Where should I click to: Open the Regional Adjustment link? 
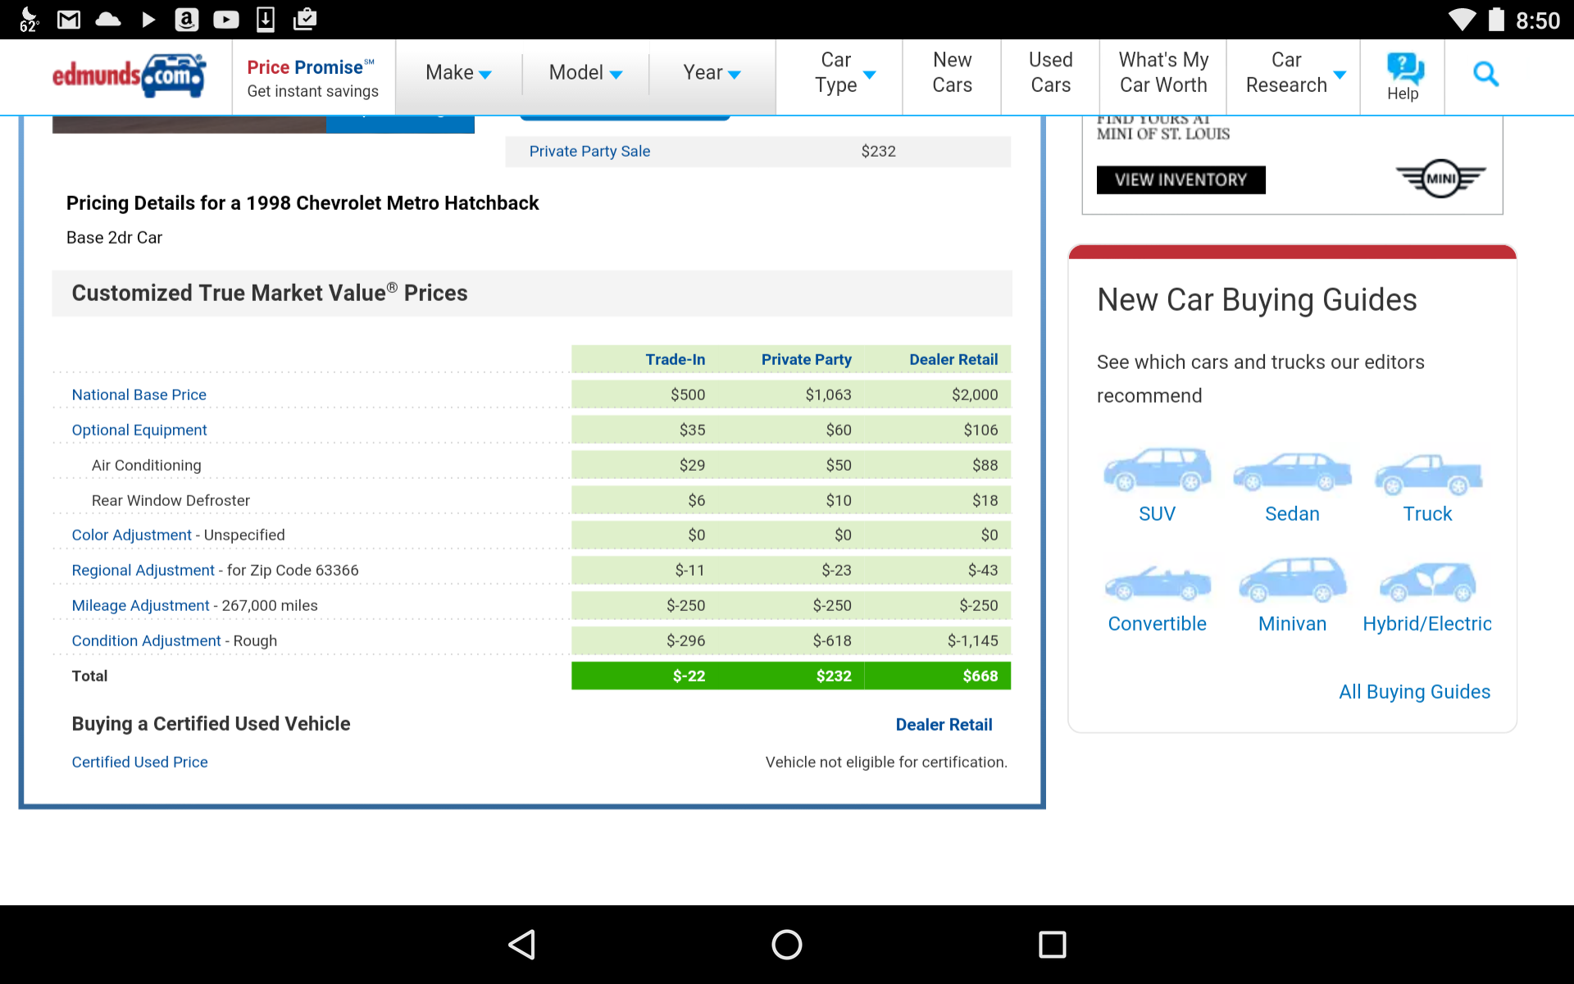[x=143, y=570]
